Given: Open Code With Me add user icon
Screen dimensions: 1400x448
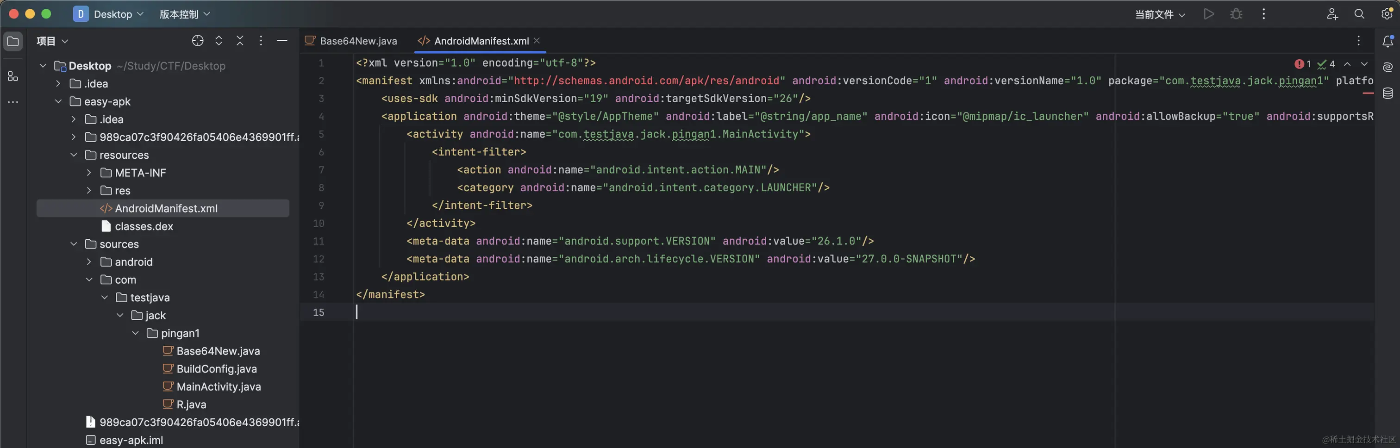Looking at the screenshot, I should click(x=1332, y=14).
